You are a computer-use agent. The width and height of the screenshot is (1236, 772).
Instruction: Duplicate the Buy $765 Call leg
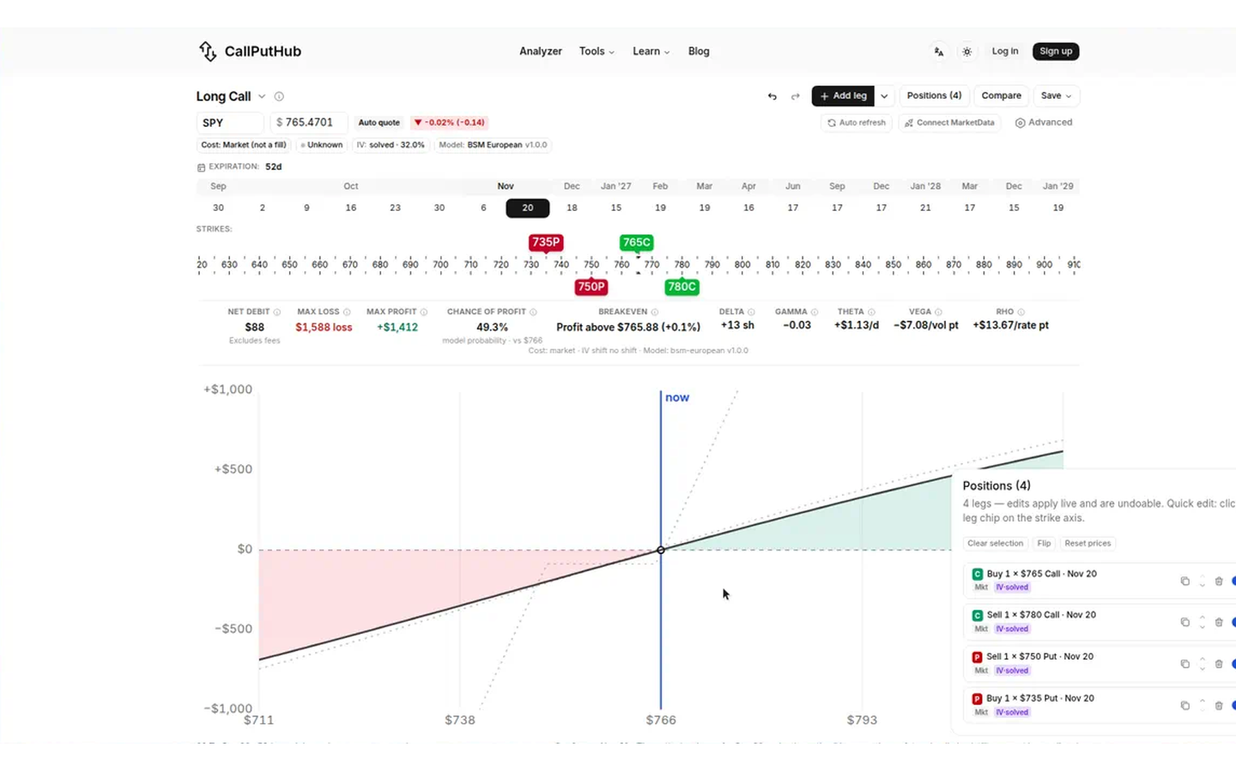click(1185, 581)
